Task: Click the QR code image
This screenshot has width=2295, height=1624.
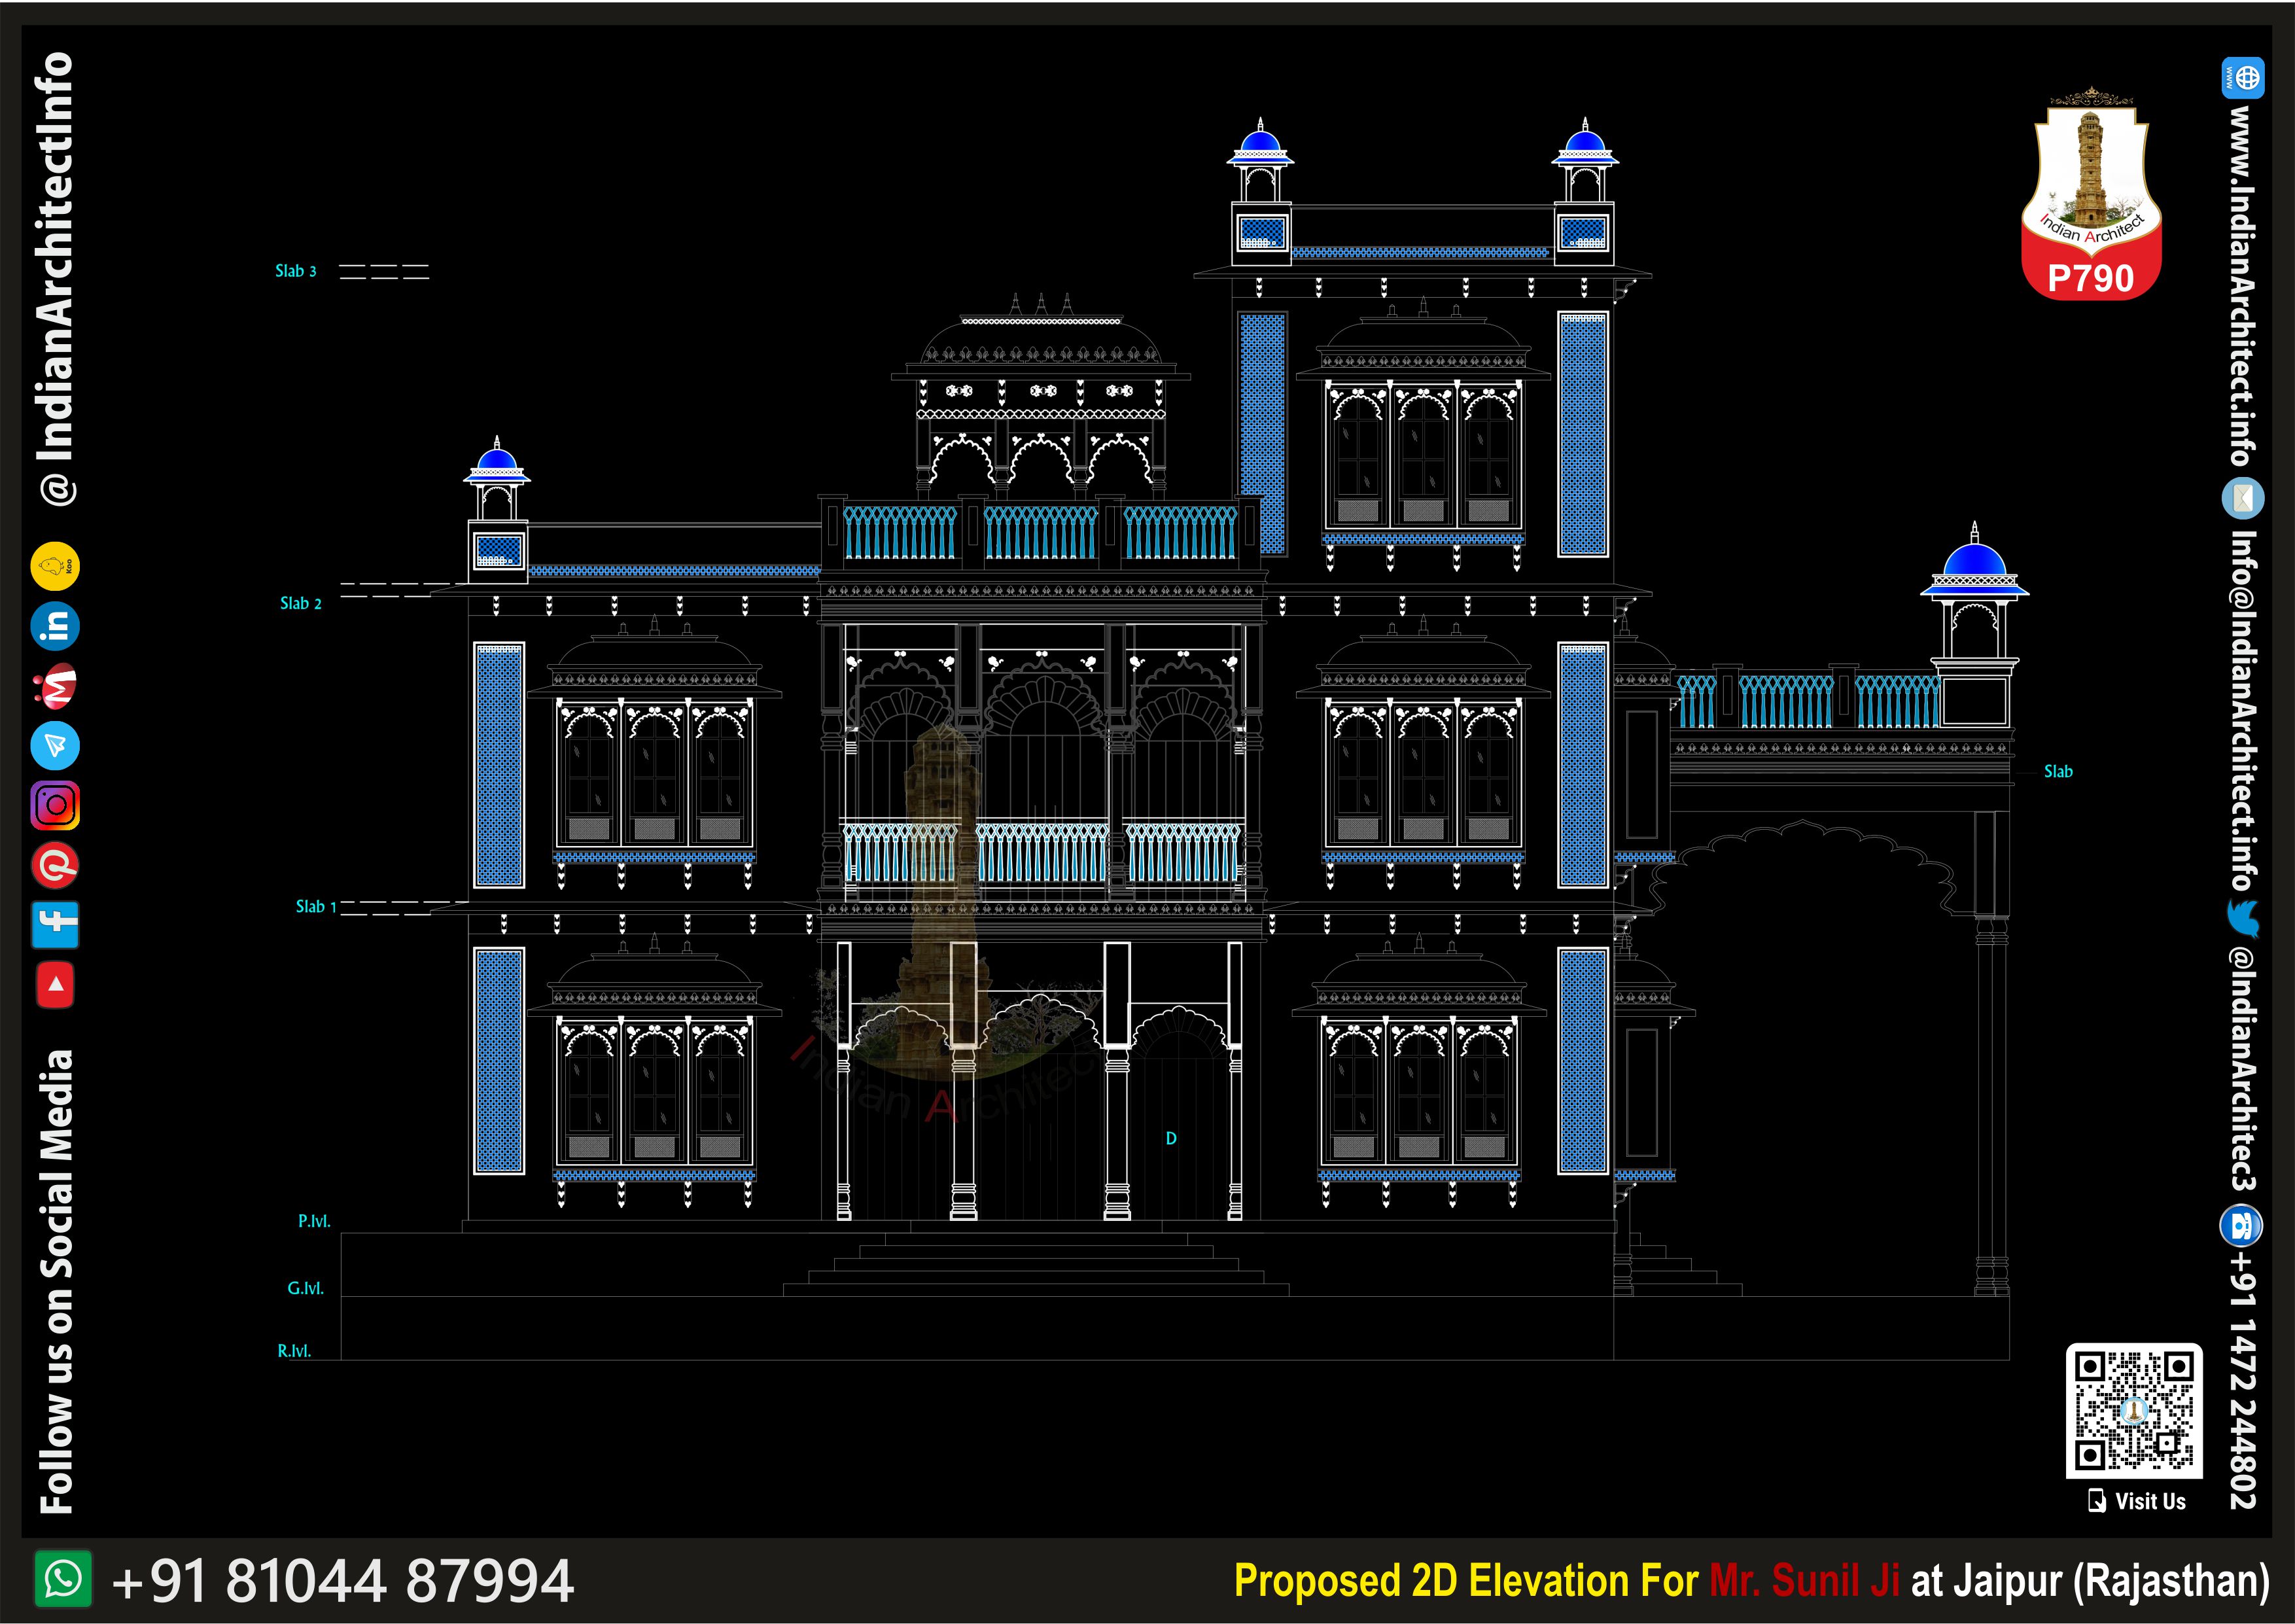Action: [x=2134, y=1410]
